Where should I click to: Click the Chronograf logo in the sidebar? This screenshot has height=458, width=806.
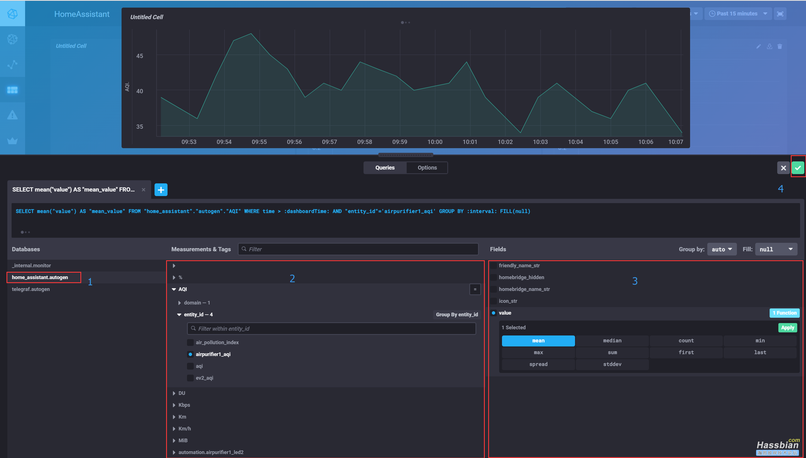pyautogui.click(x=12, y=14)
